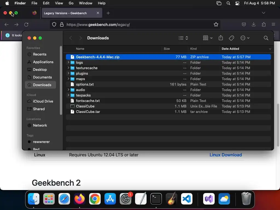The image size is (280, 210).
Task: Select options.txt file row
Action: coord(168,84)
